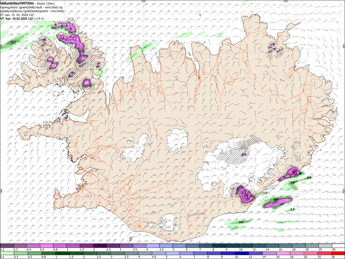345x259 pixels.
Task: Click the 'rigning/skúrir (grænt/blátt/rautt' header line
Action: pos(32,7)
